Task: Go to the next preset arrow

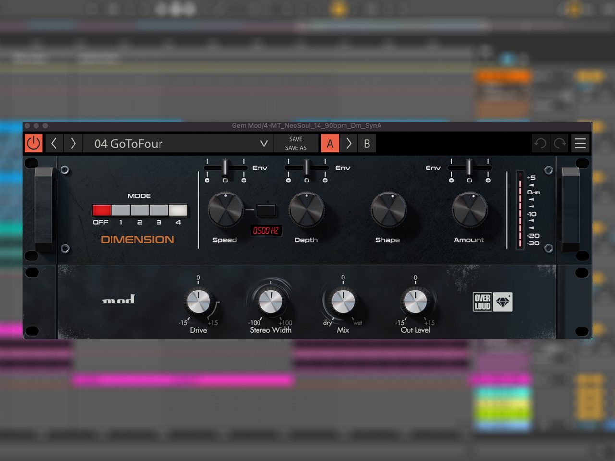Action: point(73,143)
